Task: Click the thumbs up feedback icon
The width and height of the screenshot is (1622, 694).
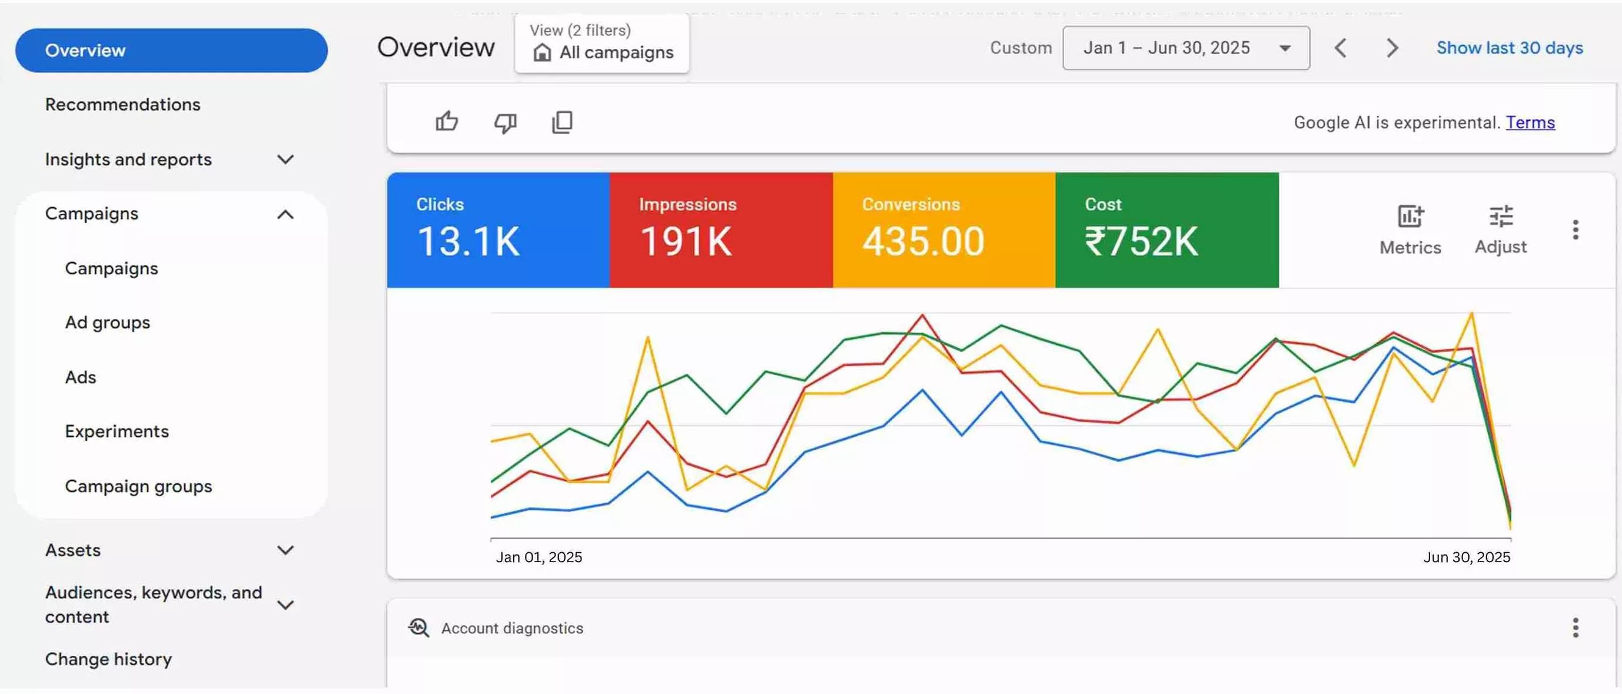Action: 447,121
